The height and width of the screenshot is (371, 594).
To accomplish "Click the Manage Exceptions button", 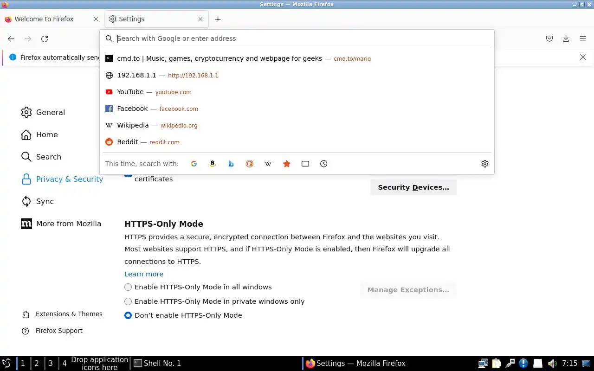I will [x=408, y=290].
